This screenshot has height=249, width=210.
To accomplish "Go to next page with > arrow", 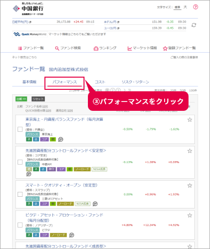I will pyautogui.click(x=125, y=90).
